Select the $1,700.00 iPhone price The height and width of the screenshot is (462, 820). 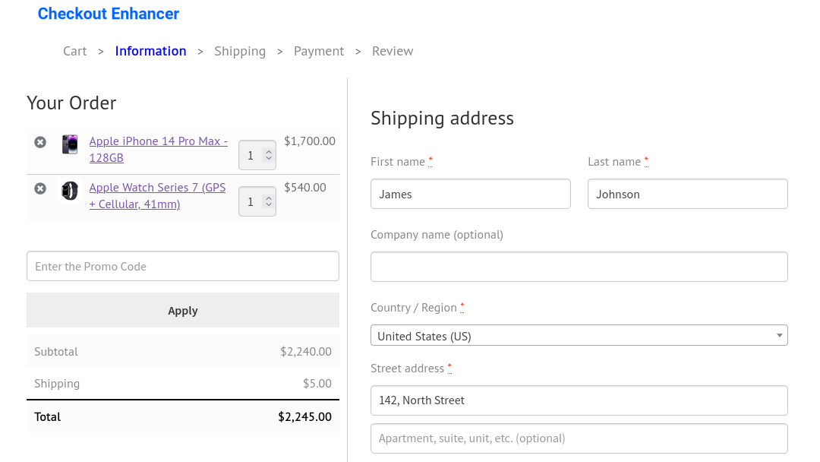(x=310, y=141)
